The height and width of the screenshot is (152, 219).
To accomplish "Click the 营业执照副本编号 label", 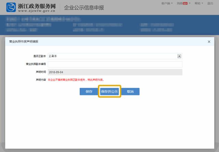I will [36, 64].
